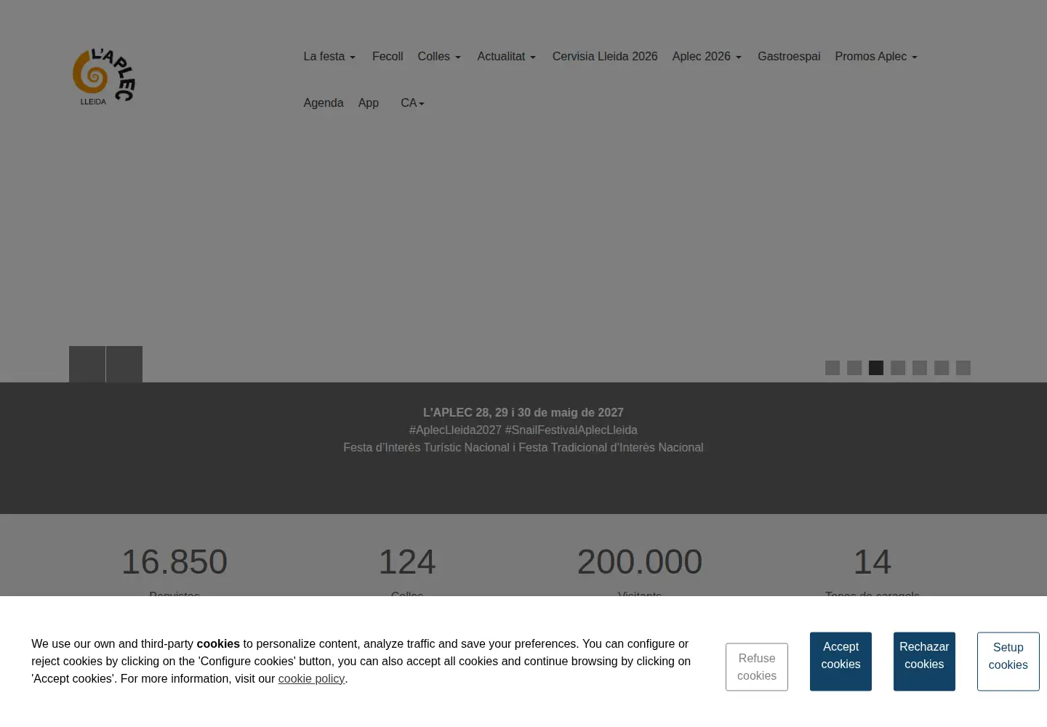Open the Promos Aplec dropdown
The height and width of the screenshot is (727, 1047).
876,57
